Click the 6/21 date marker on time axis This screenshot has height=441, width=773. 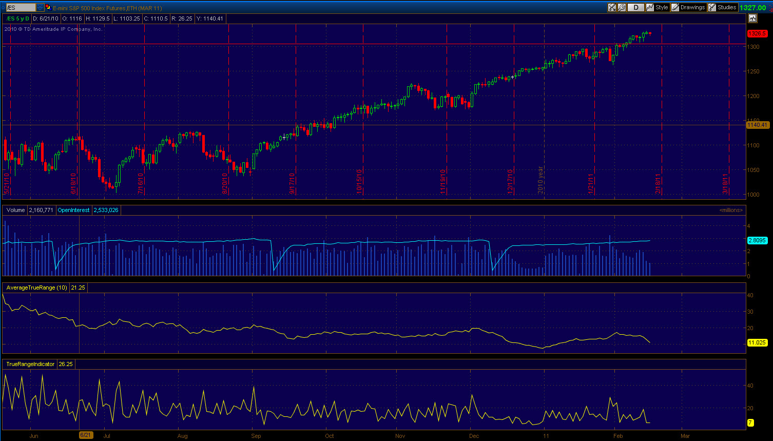tap(86, 435)
